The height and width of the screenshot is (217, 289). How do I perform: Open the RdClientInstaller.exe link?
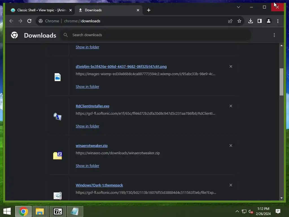coord(93,106)
